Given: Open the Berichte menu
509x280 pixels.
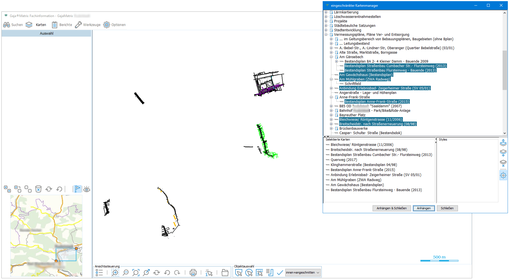Looking at the screenshot, I should pyautogui.click(x=62, y=25).
